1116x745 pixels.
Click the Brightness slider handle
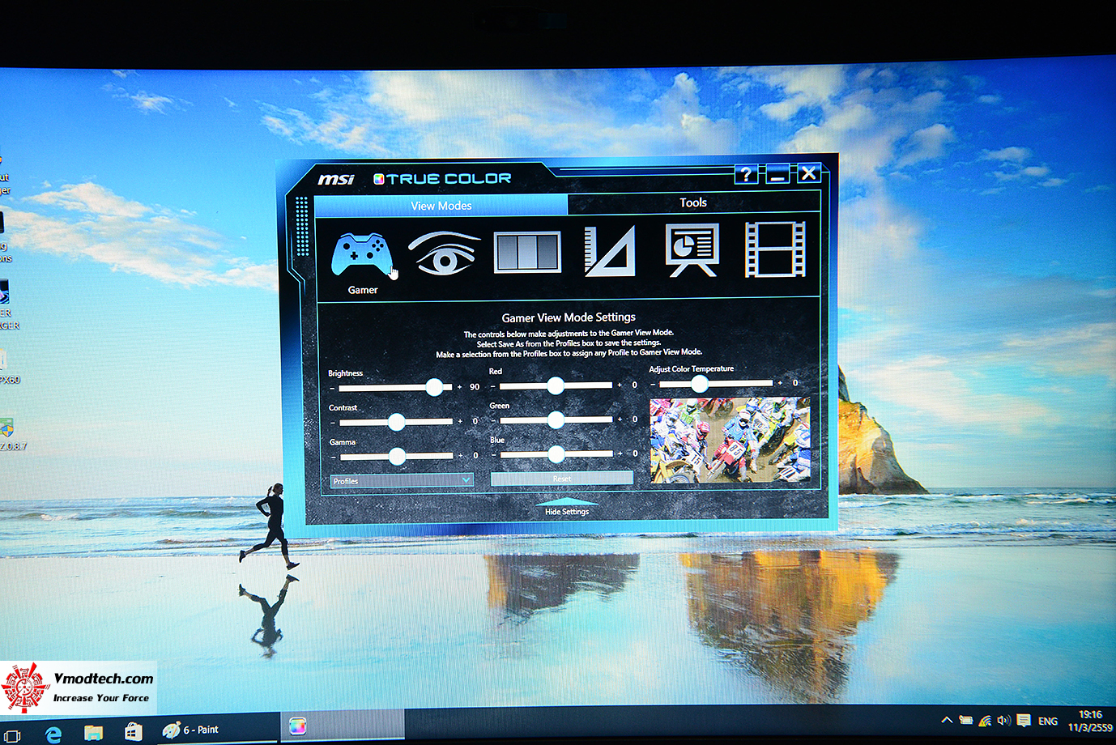pos(435,387)
